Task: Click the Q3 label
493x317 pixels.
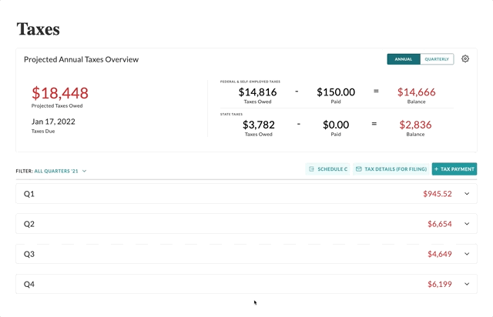Action: click(29, 254)
